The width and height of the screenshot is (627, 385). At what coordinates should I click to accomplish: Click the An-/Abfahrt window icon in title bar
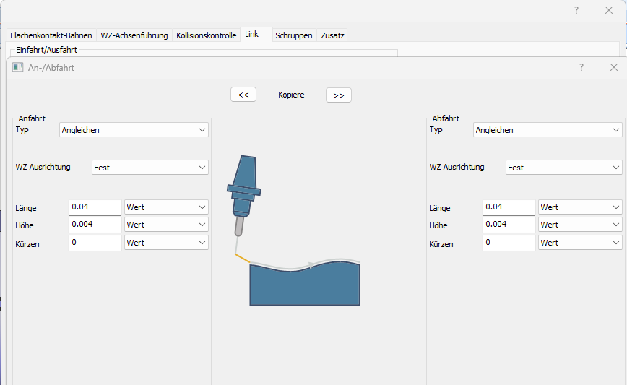[x=18, y=67]
